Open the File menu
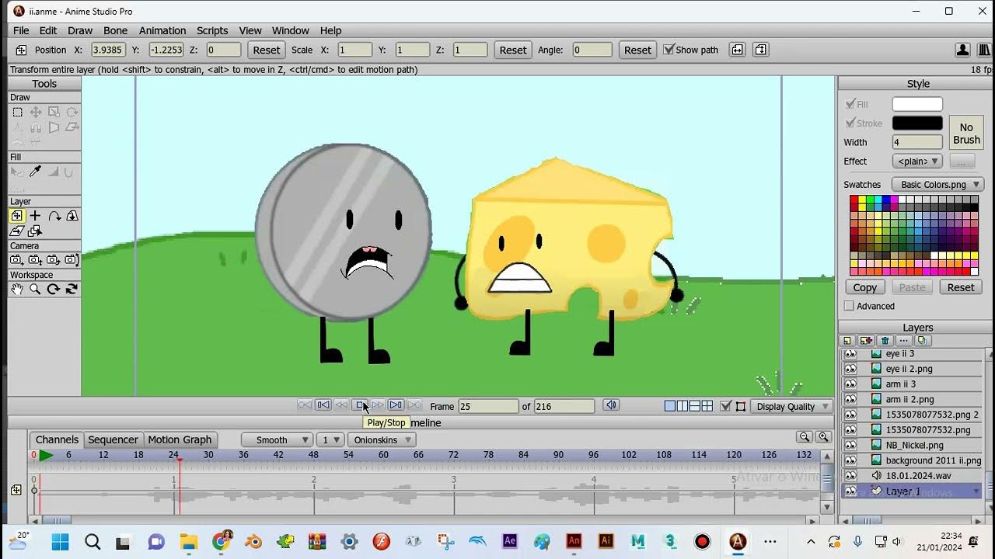 (x=21, y=30)
